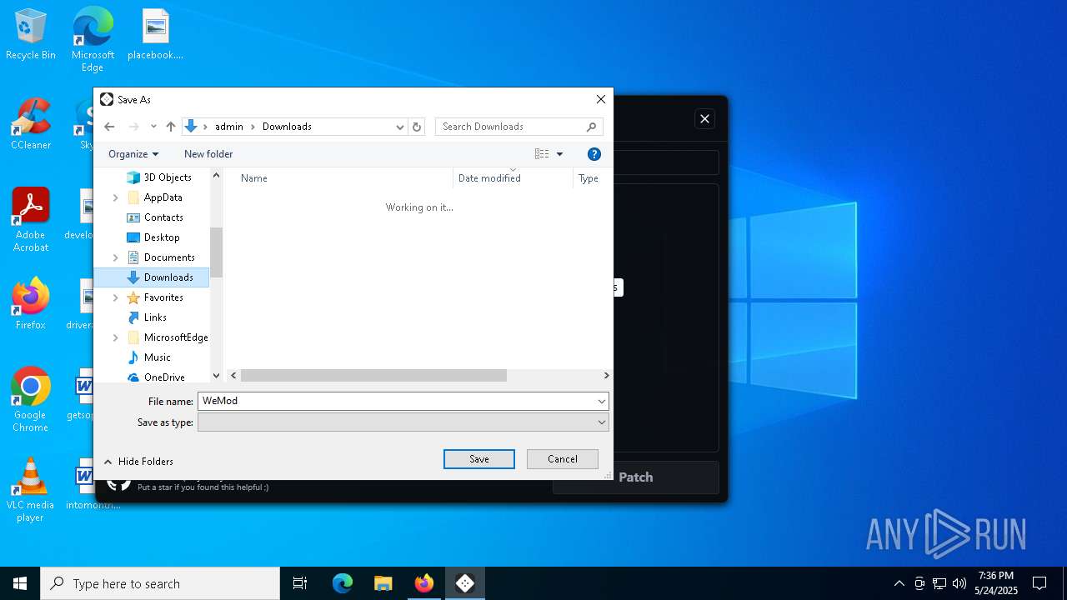Open the Organize menu

(x=133, y=154)
